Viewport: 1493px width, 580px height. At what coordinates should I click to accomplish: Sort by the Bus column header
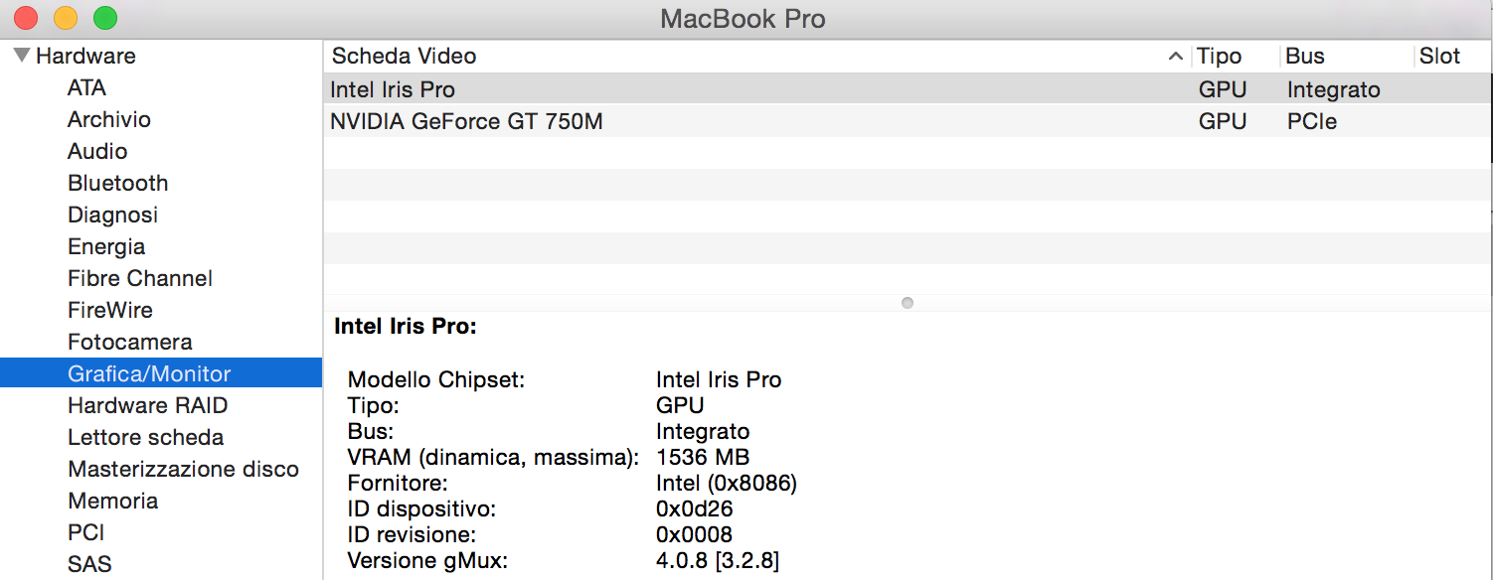[x=1305, y=56]
